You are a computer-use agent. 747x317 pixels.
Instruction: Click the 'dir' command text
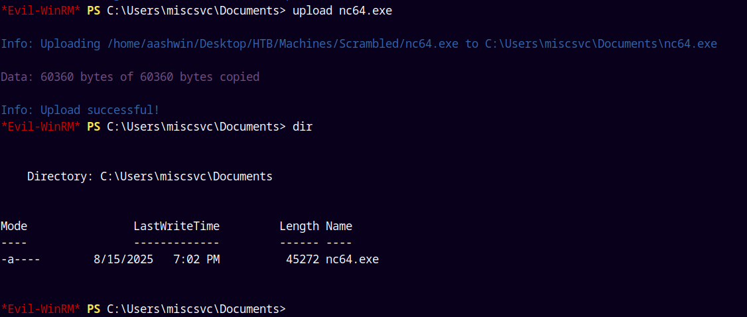coord(303,127)
